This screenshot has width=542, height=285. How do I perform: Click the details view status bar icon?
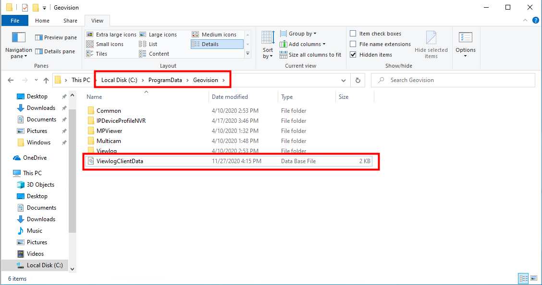[x=524, y=278]
